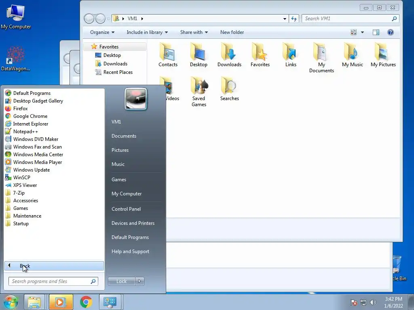Open the address bar history dropdown
This screenshot has width=414, height=310.
tap(285, 19)
